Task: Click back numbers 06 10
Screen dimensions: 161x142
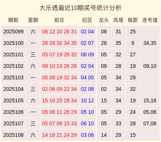Action: (x=87, y=123)
